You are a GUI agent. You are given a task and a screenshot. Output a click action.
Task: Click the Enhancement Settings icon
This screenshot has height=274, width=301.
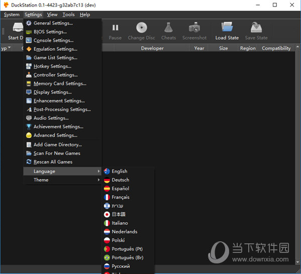29,101
